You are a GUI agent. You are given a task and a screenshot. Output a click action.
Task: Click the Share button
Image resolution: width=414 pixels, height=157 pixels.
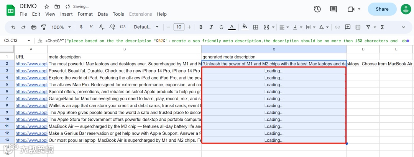tap(382, 9)
